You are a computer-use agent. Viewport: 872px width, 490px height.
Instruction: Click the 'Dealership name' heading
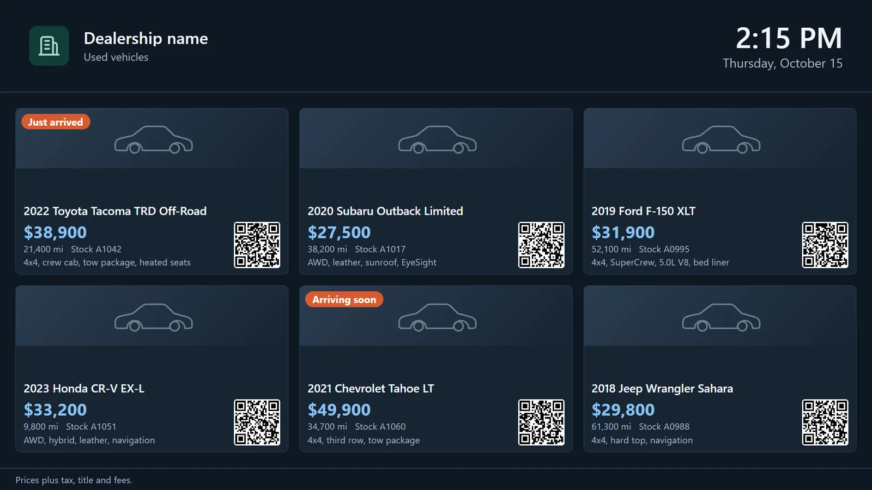146,39
